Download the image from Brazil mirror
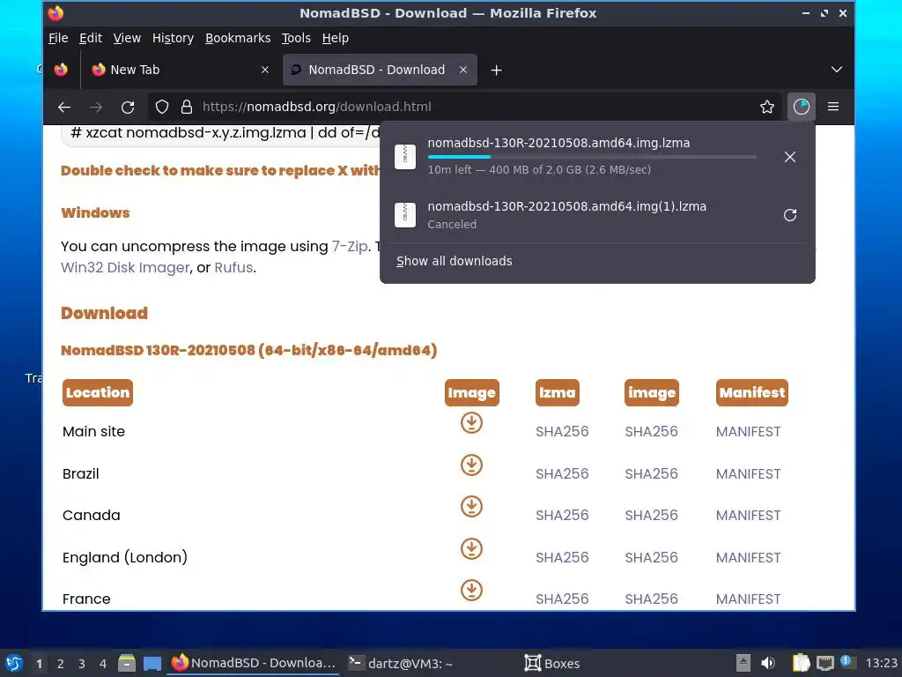The image size is (902, 677). (x=471, y=465)
